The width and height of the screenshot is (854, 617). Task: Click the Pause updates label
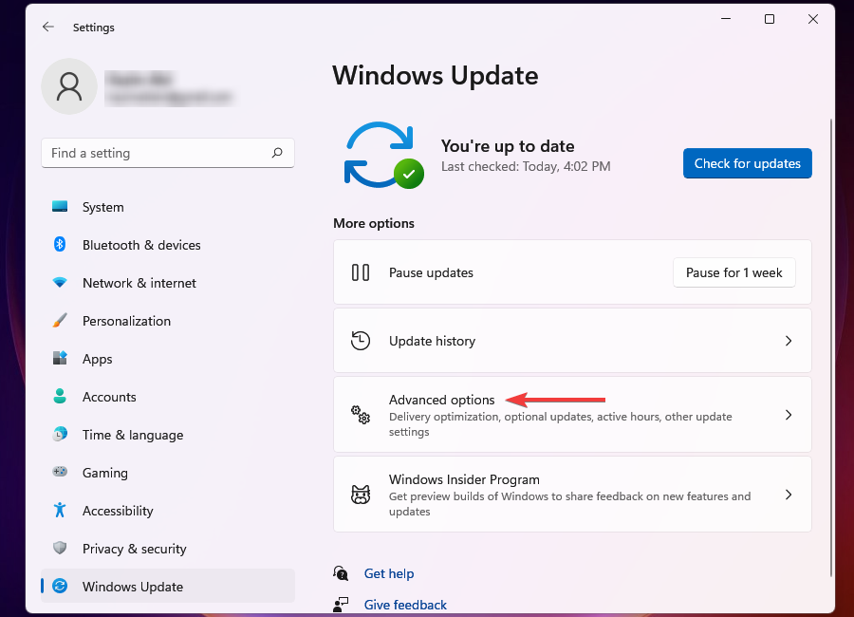pos(431,272)
